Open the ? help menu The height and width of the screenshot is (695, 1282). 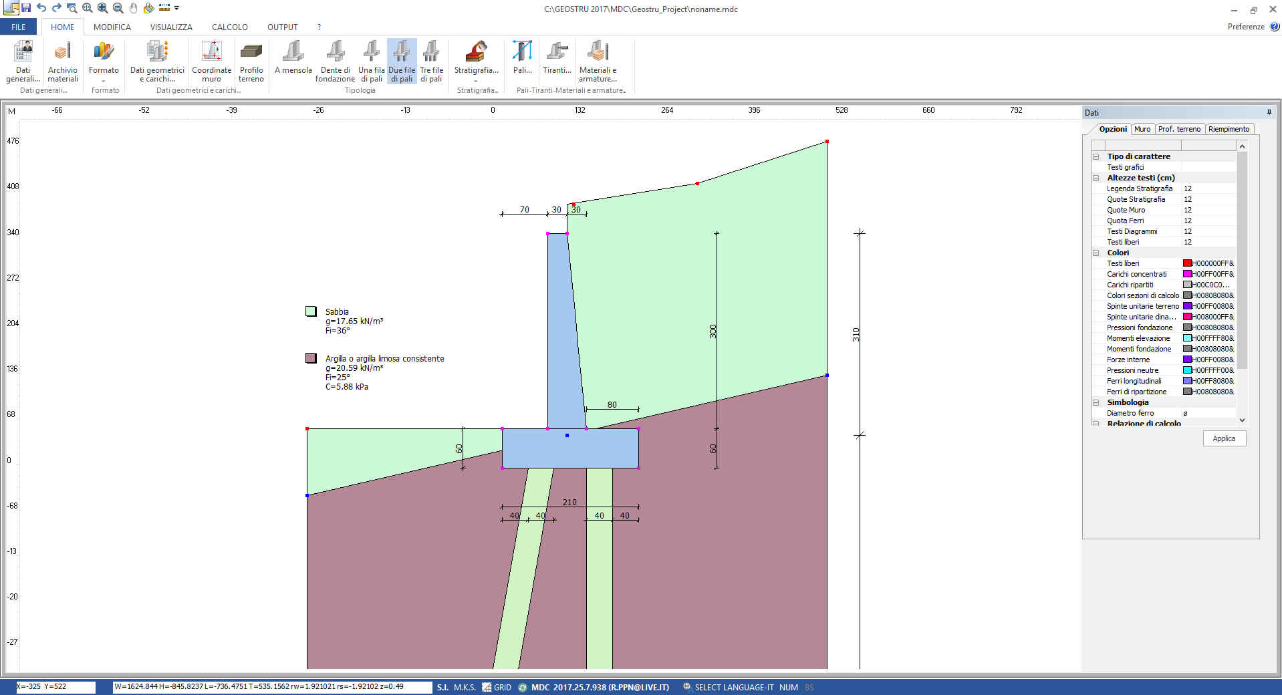point(319,27)
